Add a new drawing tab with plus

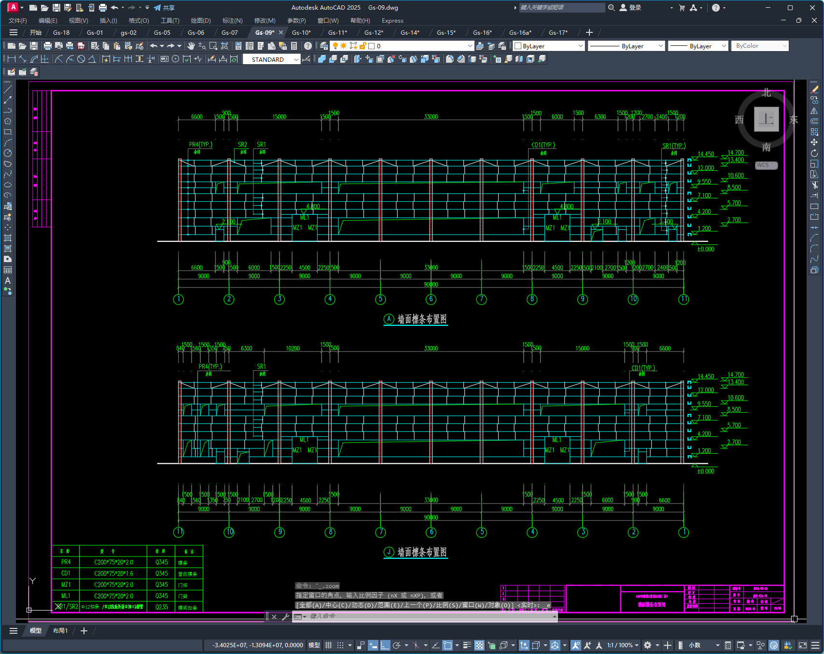click(x=589, y=32)
